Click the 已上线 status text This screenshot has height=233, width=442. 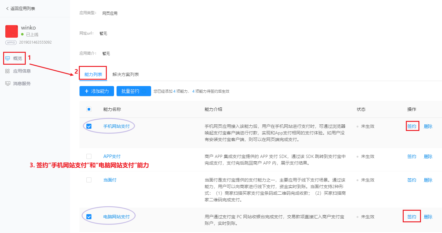click(32, 34)
